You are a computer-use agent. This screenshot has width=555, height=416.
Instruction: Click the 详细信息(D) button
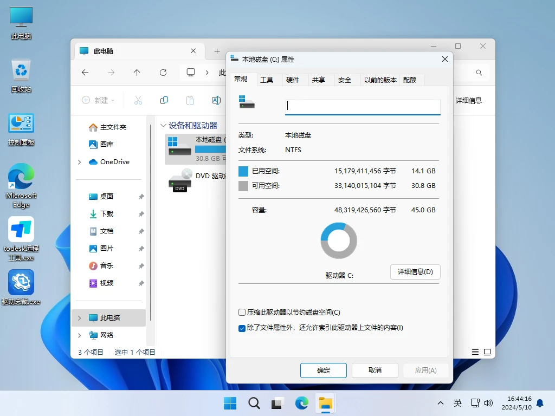point(415,272)
